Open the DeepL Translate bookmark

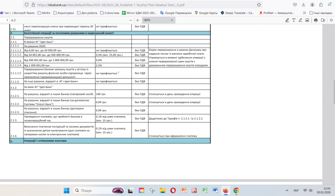point(237,13)
